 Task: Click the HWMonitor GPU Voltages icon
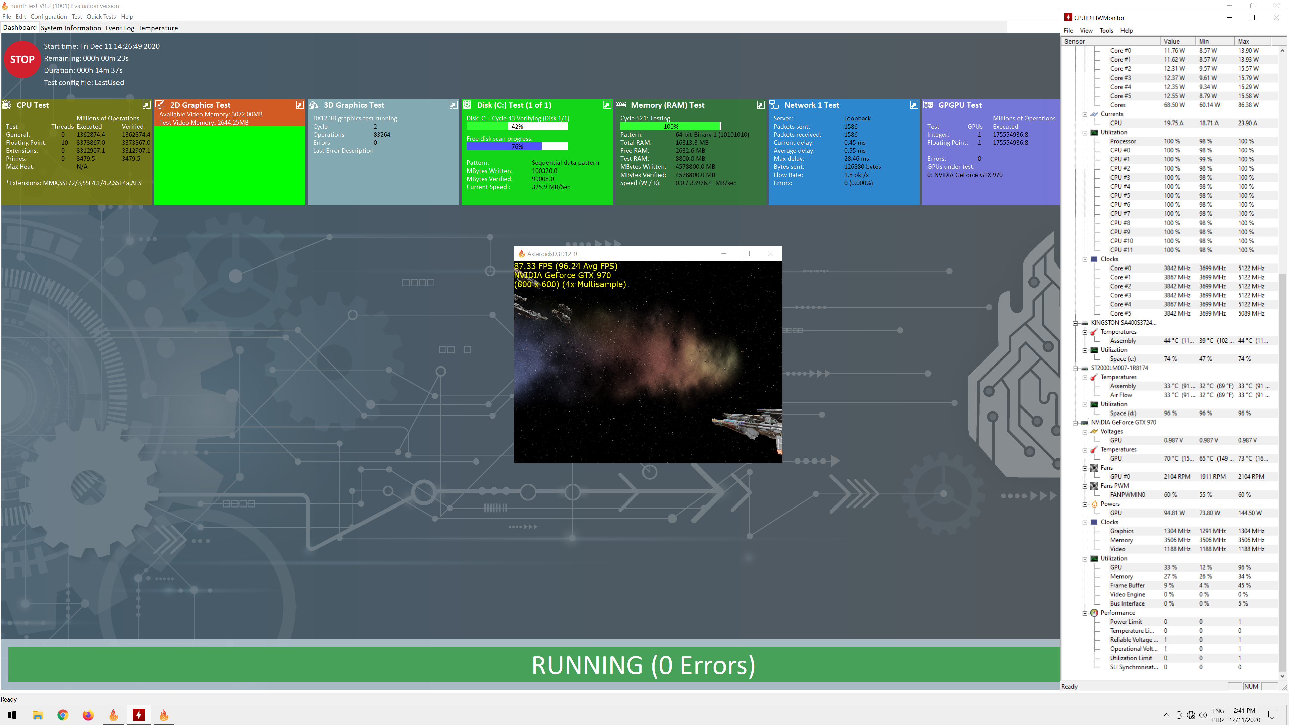pos(1094,431)
